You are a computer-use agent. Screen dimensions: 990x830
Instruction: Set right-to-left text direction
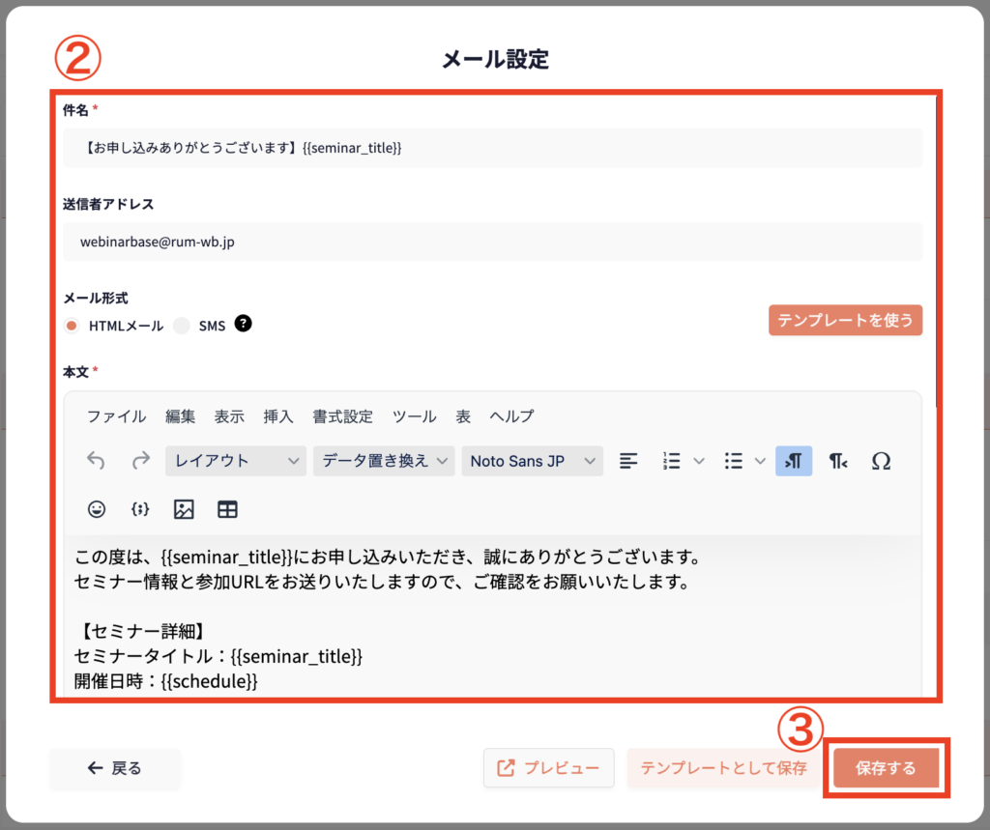pyautogui.click(x=838, y=461)
